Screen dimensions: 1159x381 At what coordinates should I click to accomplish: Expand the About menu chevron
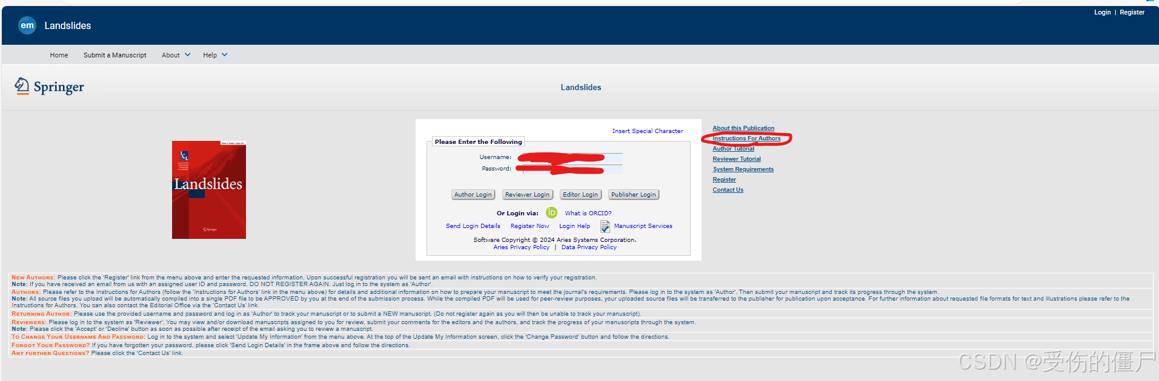(188, 55)
